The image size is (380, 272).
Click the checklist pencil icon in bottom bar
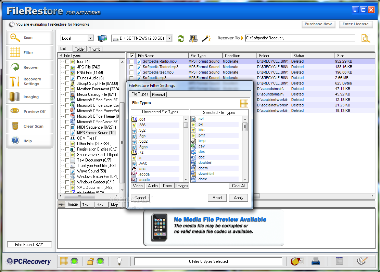click(x=363, y=261)
